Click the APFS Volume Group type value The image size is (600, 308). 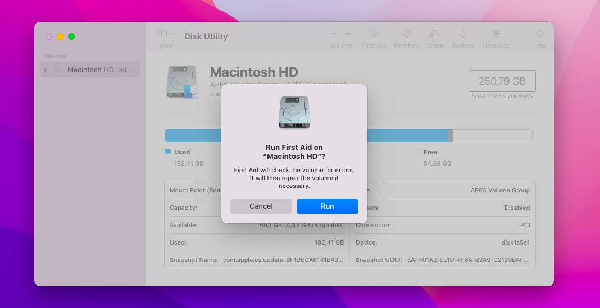500,190
